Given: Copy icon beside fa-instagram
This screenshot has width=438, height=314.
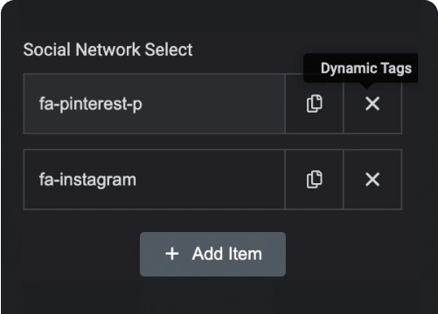Looking at the screenshot, I should click(x=314, y=180).
